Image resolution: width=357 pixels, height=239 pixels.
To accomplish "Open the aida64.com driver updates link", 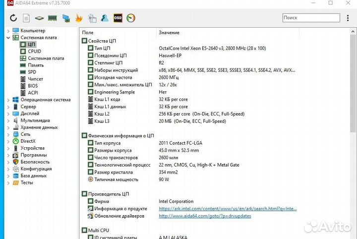I will (x=205, y=216).
